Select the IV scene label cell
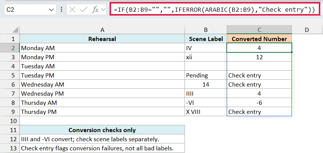323x153 pixels. (206, 48)
